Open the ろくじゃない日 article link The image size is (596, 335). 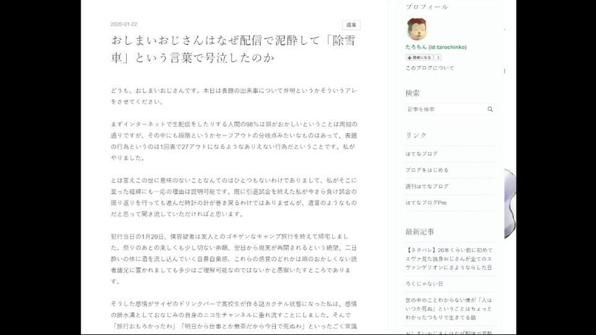424,284
